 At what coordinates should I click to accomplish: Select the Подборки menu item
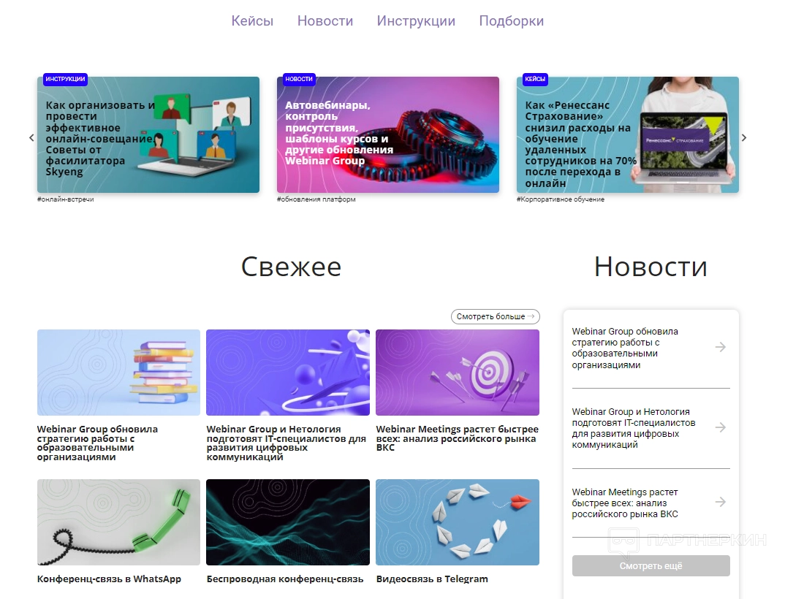[x=511, y=21]
